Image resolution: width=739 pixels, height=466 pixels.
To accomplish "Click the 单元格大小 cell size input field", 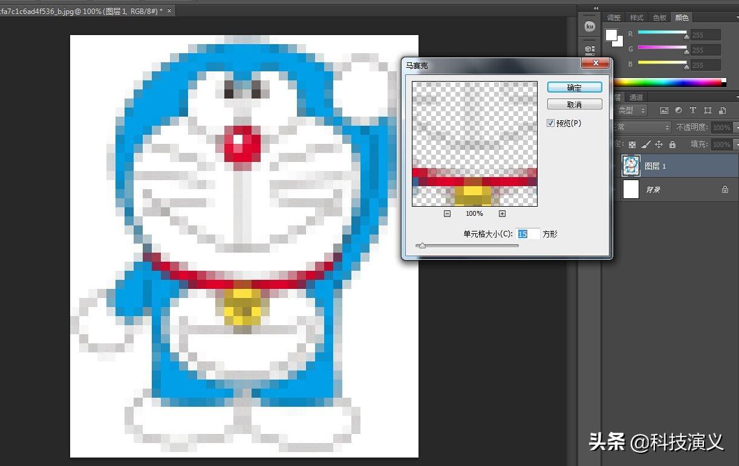I will click(x=527, y=234).
